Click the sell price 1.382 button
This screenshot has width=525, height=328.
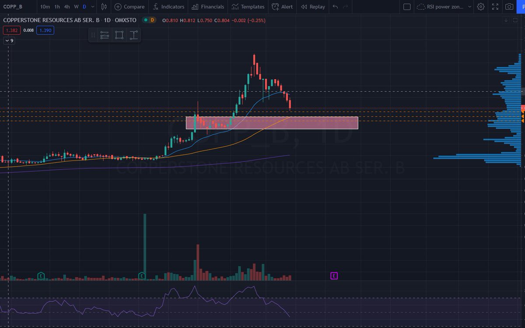click(x=11, y=30)
